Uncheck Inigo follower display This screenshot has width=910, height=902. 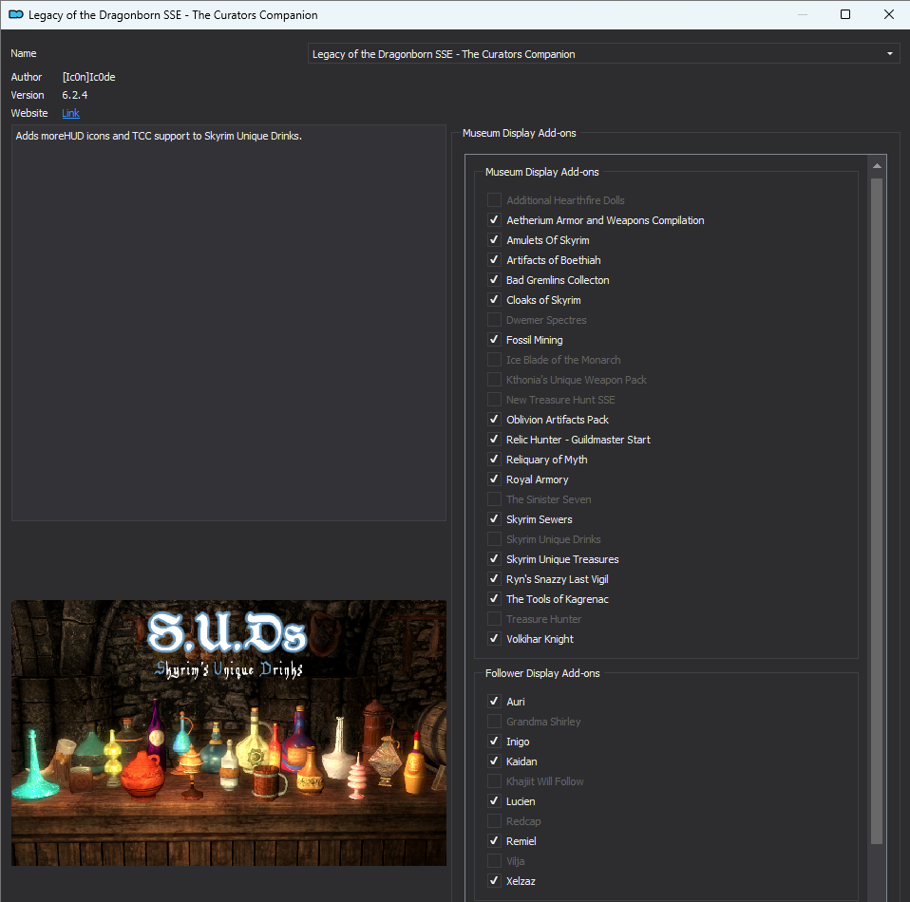pos(494,742)
